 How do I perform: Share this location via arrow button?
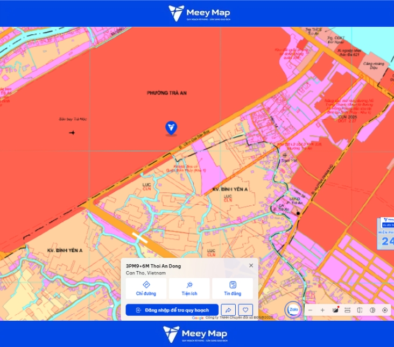[228, 310]
